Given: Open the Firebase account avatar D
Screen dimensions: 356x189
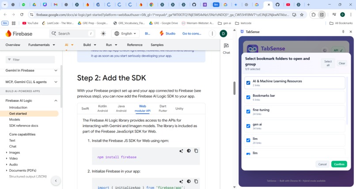Looking at the screenshot, I should tap(223, 34).
